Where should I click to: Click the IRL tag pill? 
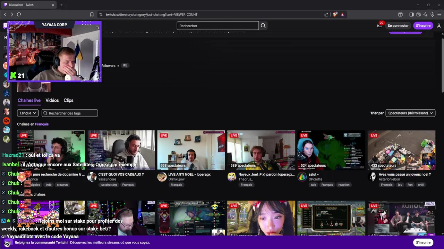click(125, 65)
